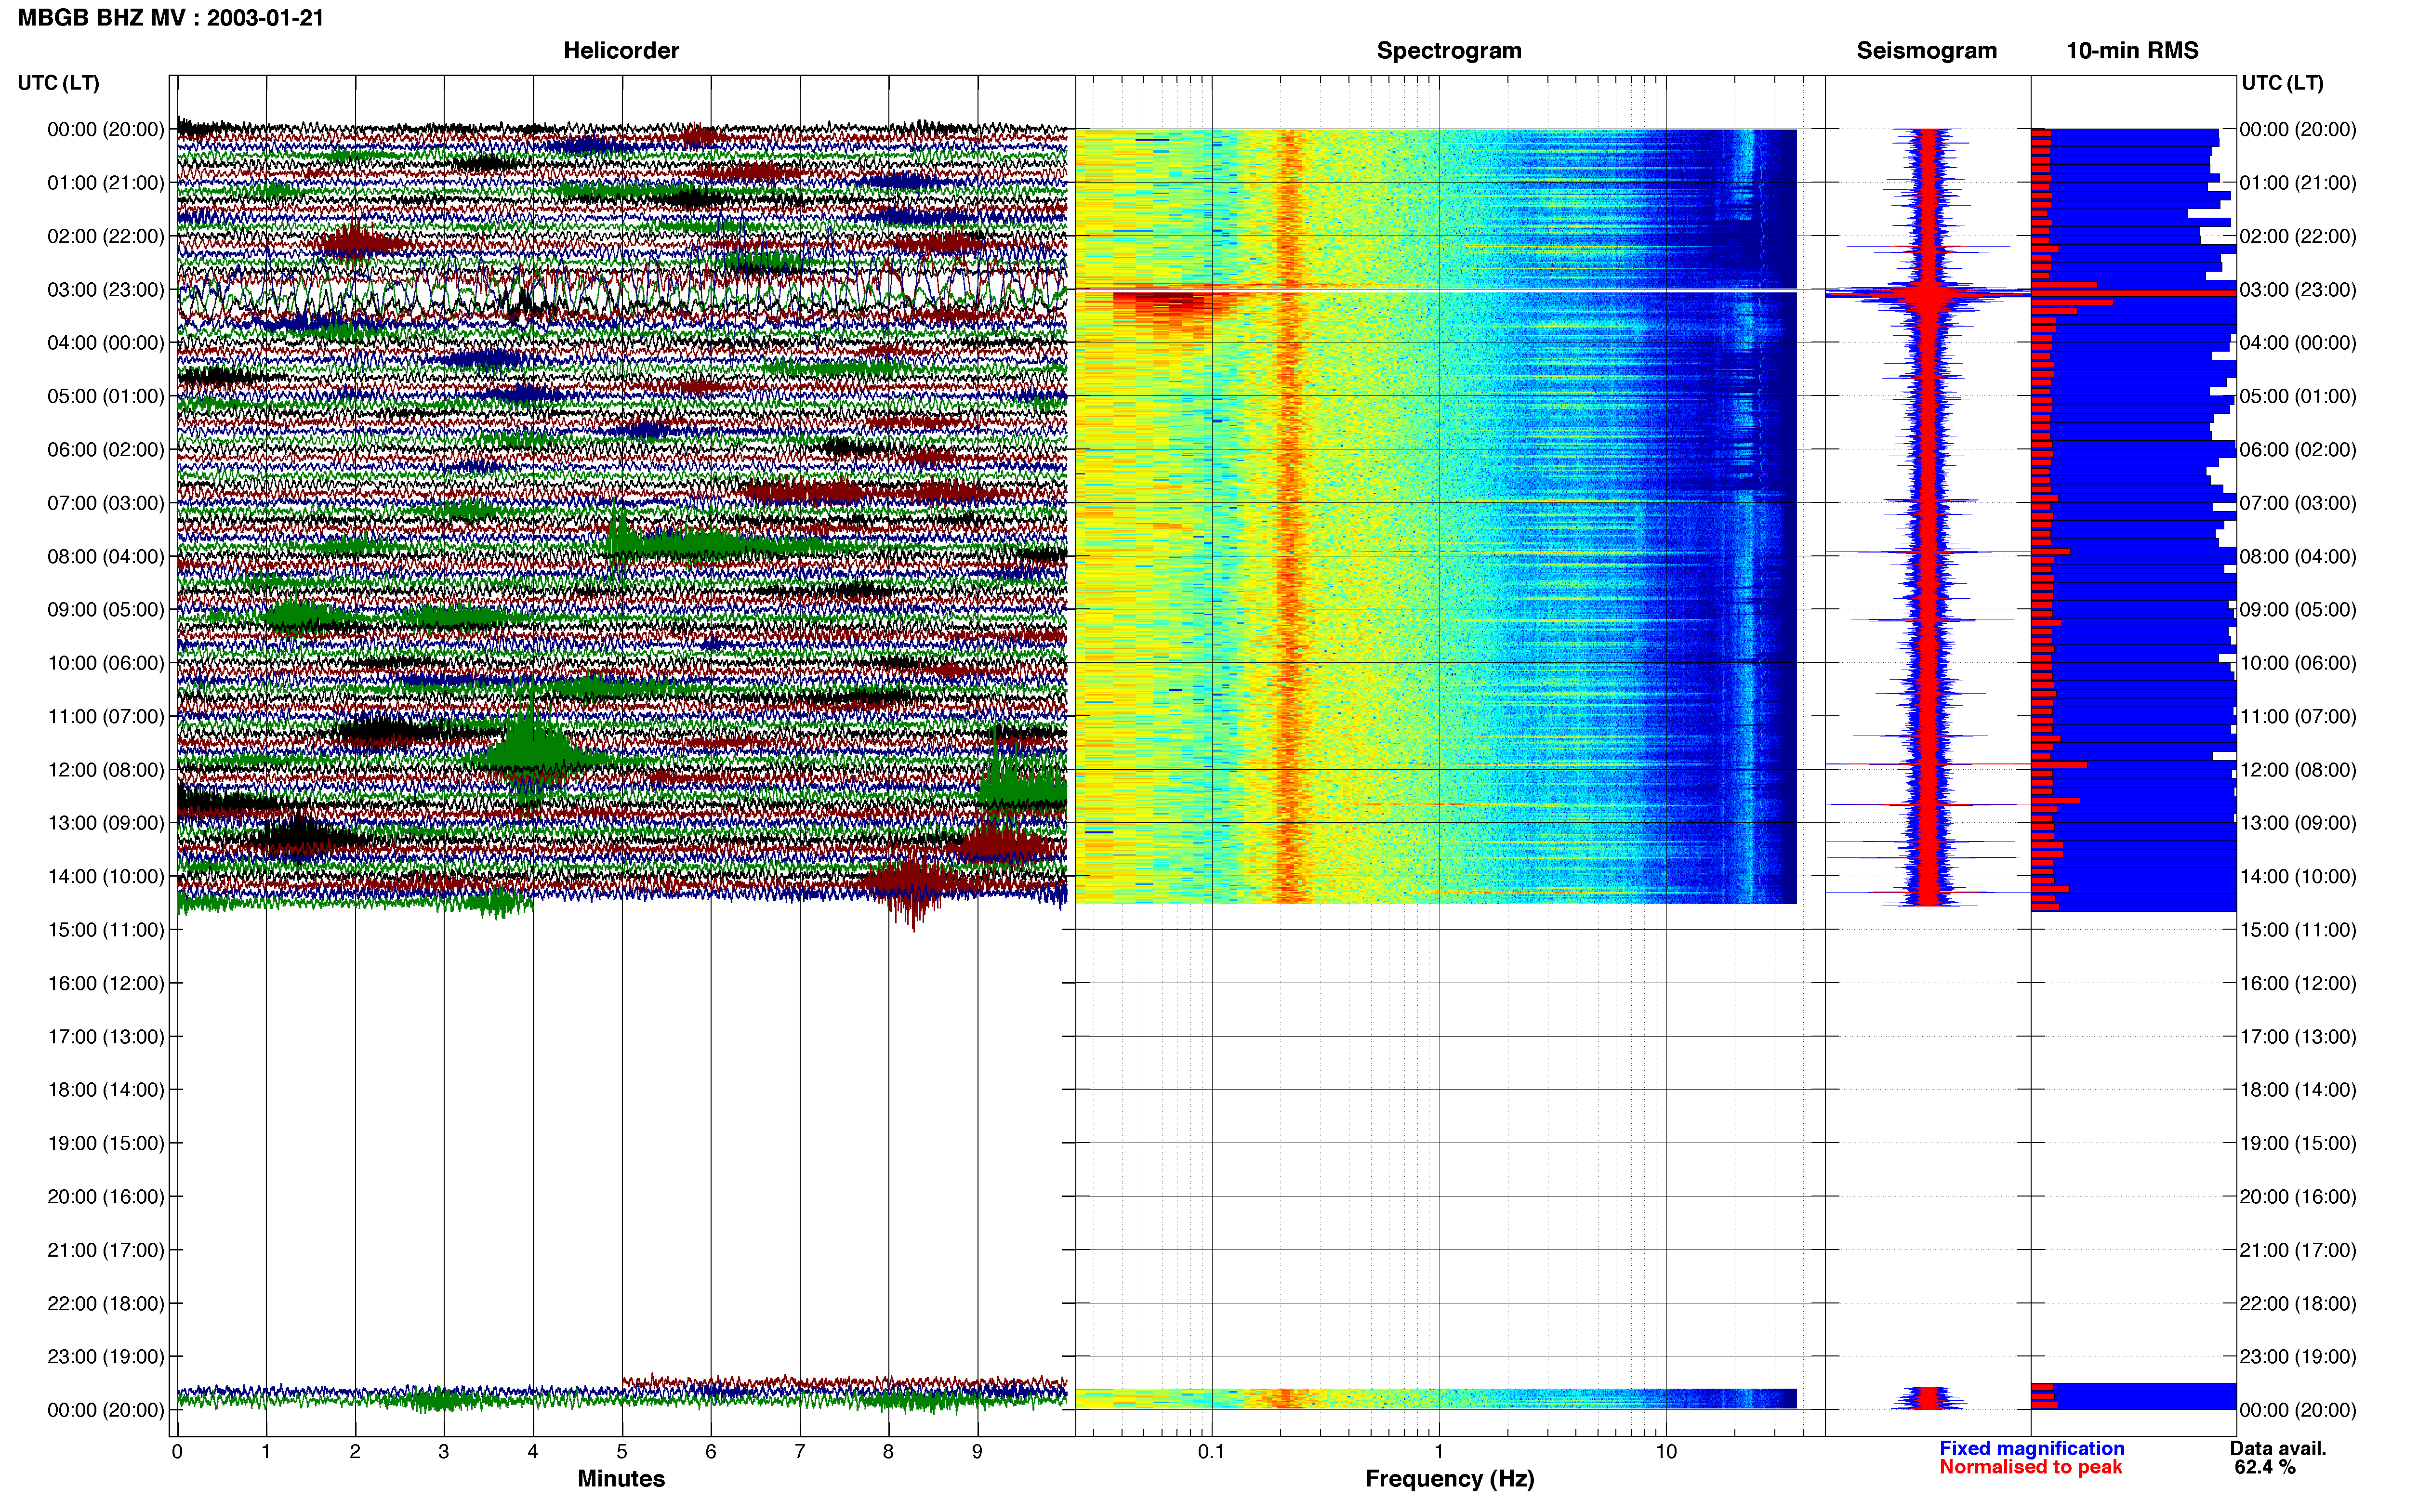Click Helicorder-side time label '10:00 (06:00)'
This screenshot has height=1512, width=2418.
click(x=106, y=663)
